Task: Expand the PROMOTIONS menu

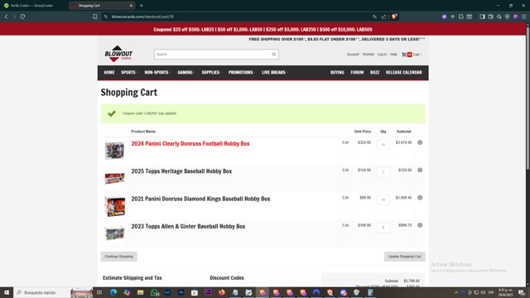Action: 241,72
